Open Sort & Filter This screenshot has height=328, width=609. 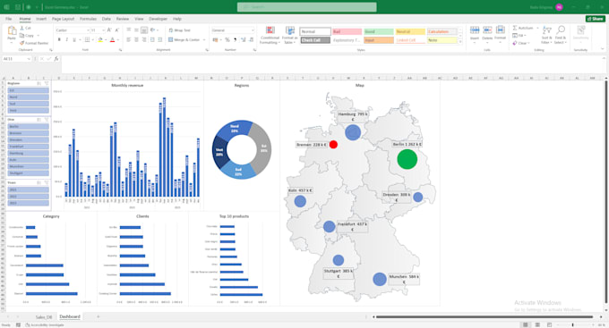coord(547,34)
